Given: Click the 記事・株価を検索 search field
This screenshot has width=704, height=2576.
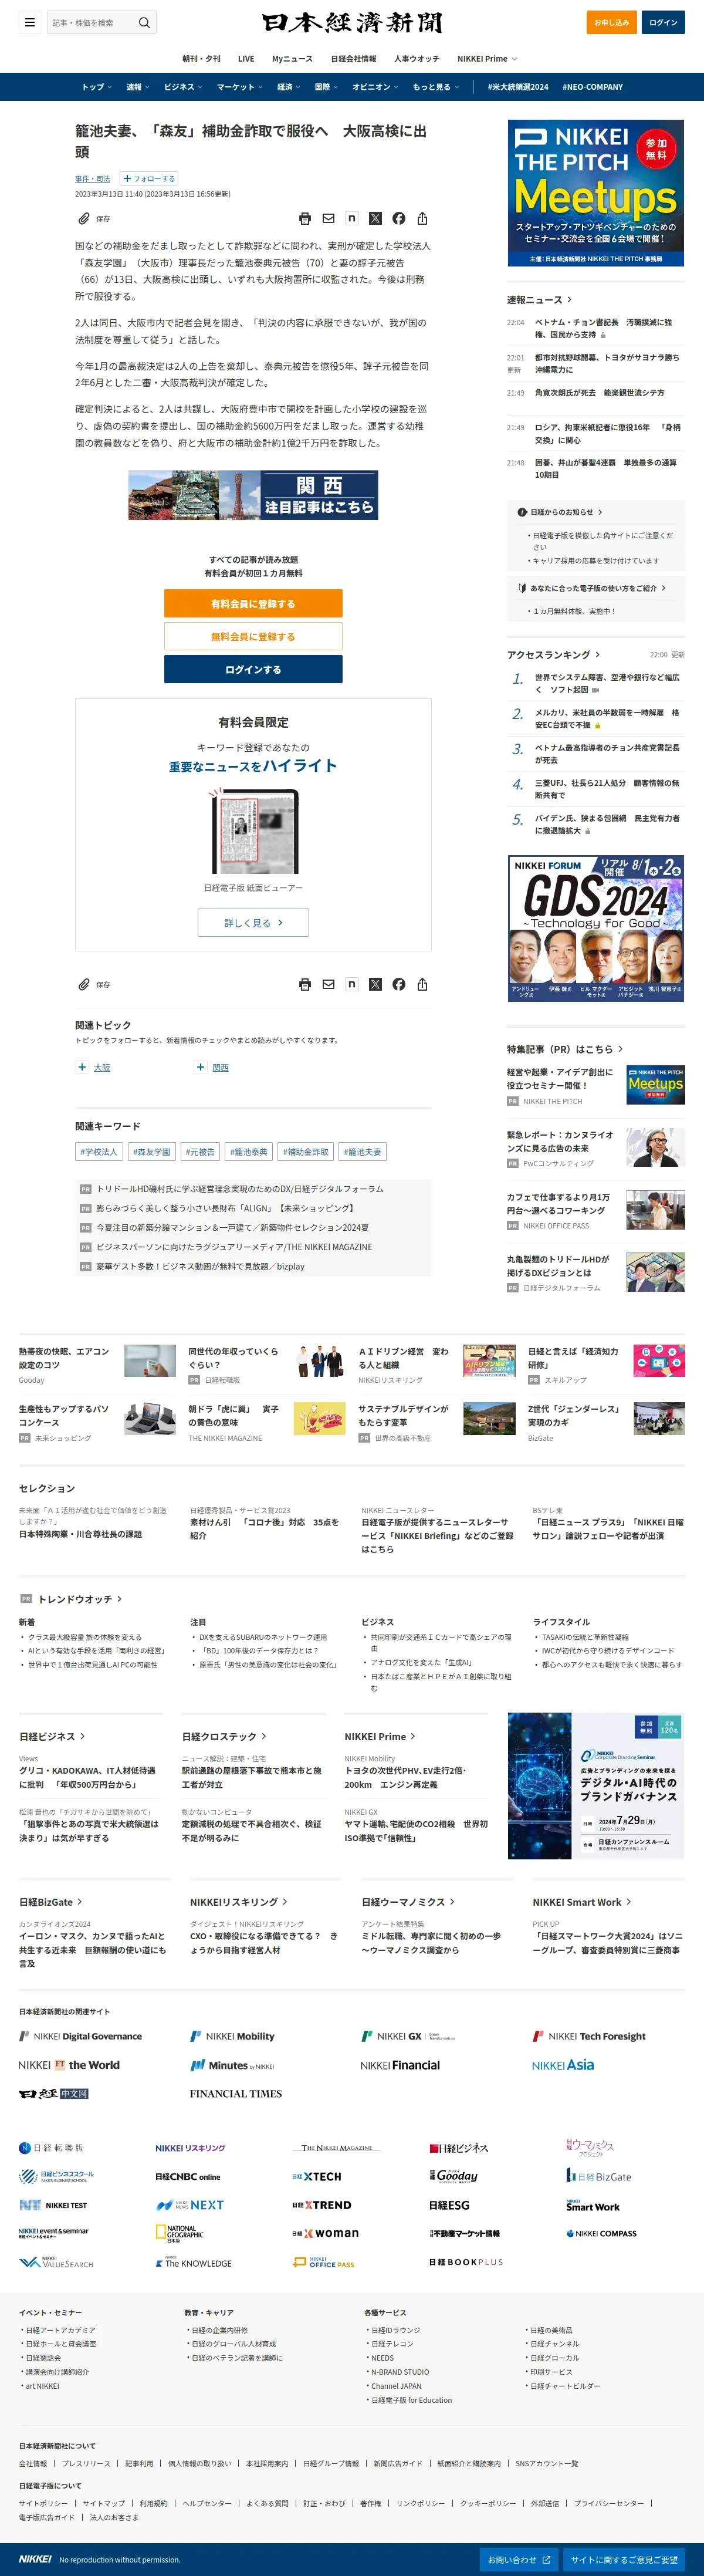Looking at the screenshot, I should (92, 22).
